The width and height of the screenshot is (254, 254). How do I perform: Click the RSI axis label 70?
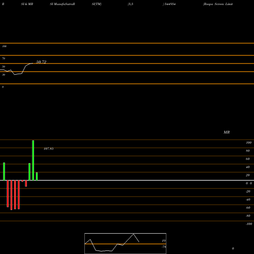(x=4, y=58)
